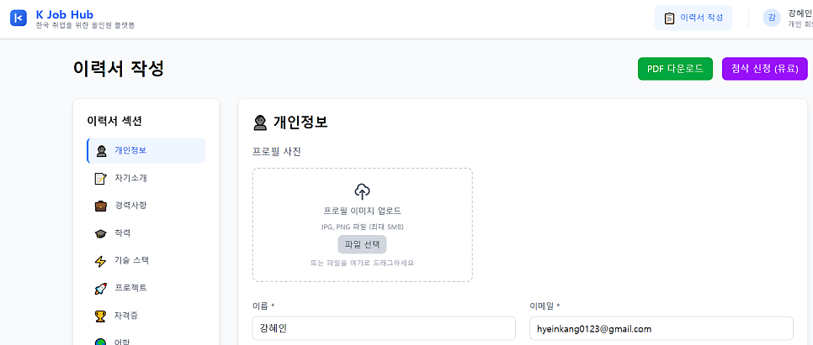Click the 파일 선택 button
The height and width of the screenshot is (345, 813).
(362, 244)
